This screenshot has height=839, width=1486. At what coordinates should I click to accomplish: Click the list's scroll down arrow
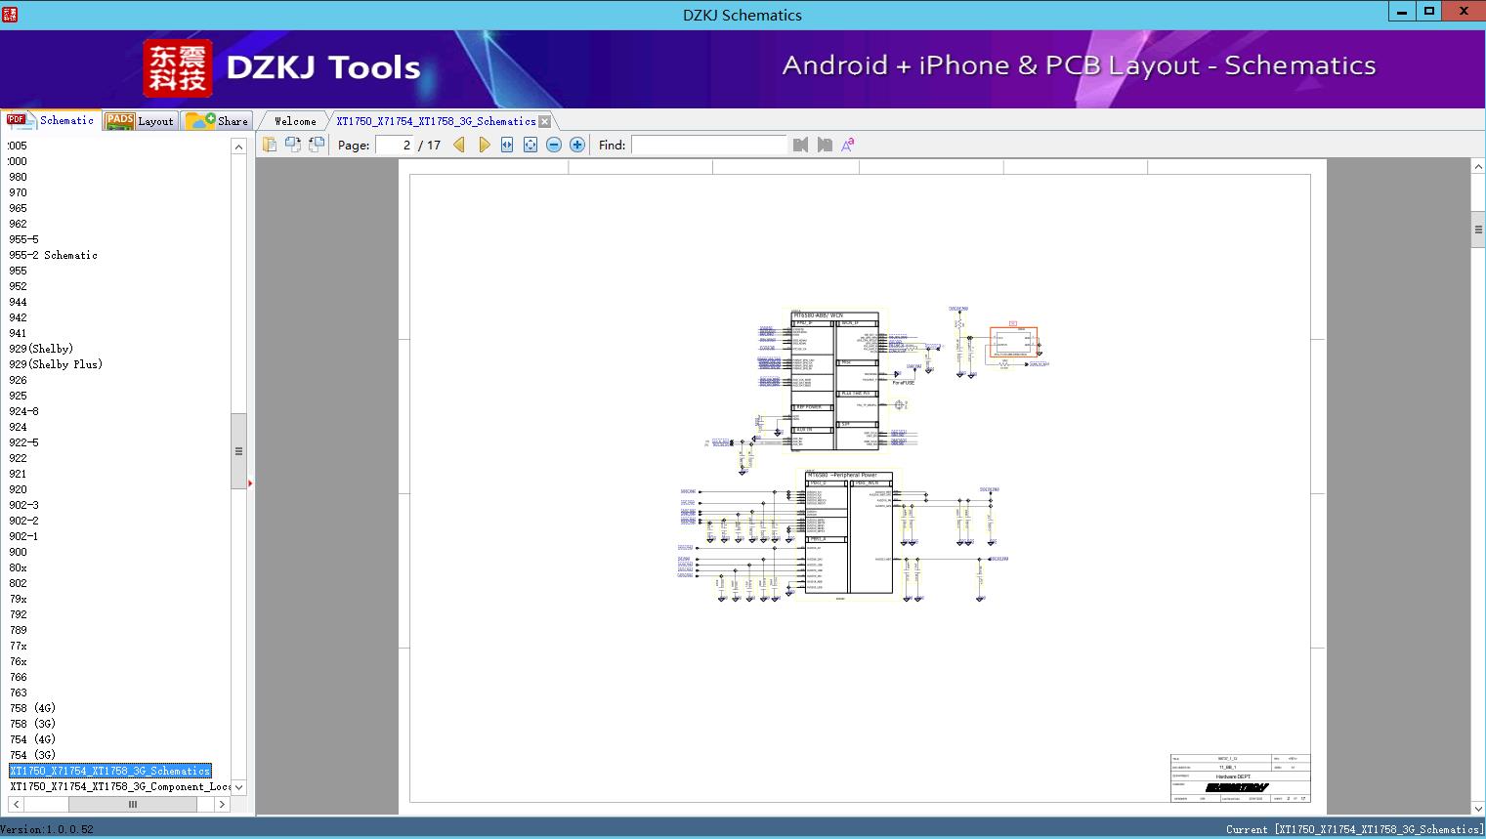[238, 787]
